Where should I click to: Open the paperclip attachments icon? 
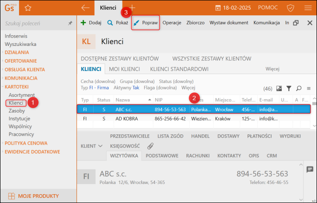(x=150, y=146)
